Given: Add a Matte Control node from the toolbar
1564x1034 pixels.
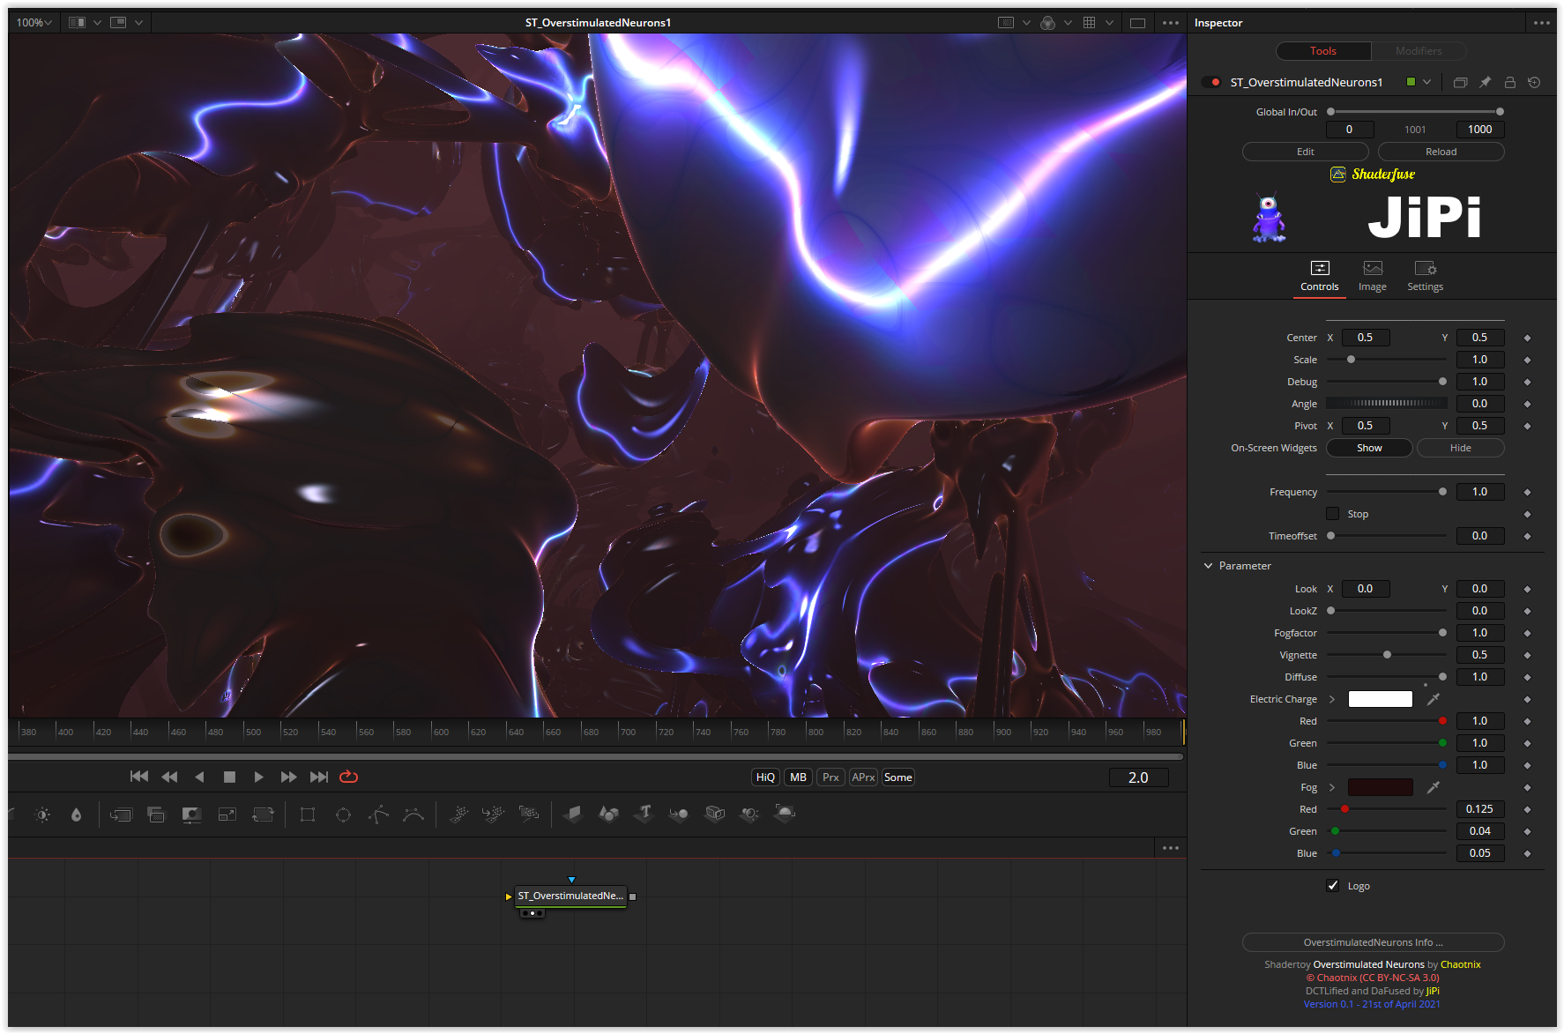Looking at the screenshot, I should [x=191, y=815].
